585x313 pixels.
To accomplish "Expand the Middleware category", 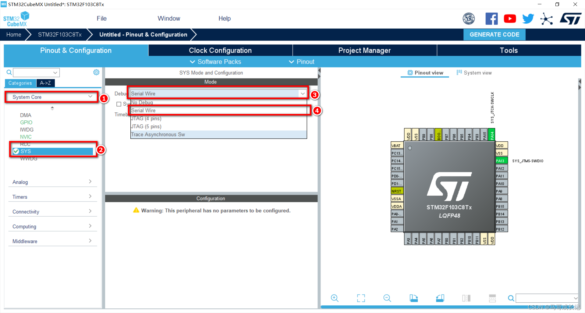I will [x=52, y=241].
